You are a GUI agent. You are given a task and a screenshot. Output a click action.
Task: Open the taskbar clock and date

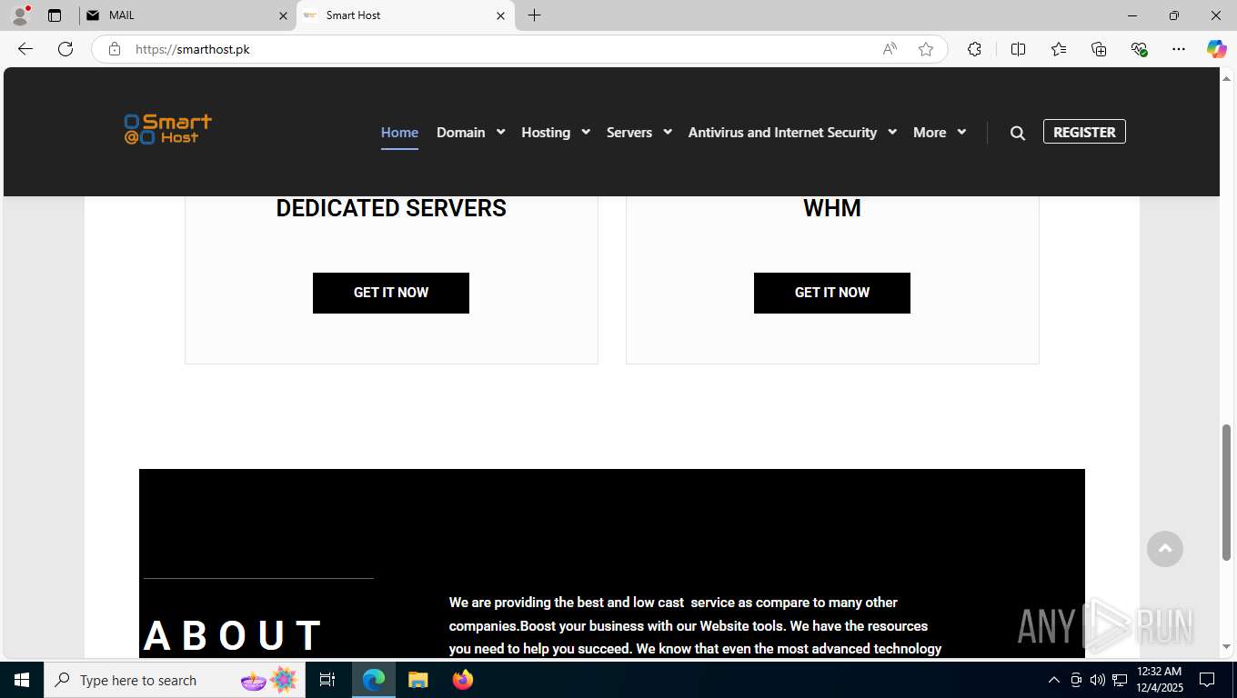pyautogui.click(x=1158, y=680)
